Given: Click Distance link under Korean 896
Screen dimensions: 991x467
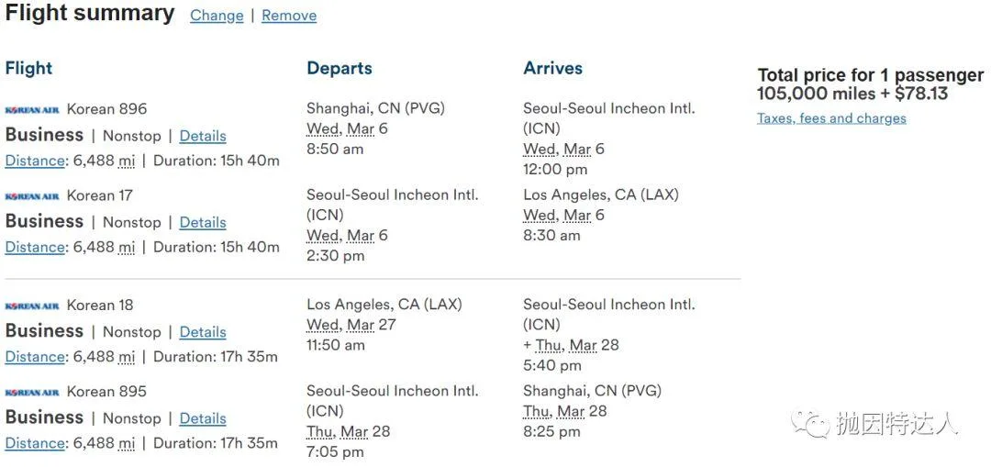Looking at the screenshot, I should pos(35,161).
